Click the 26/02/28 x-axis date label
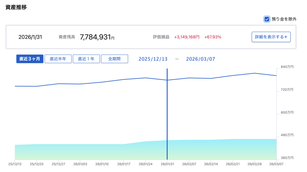The width and height of the screenshot is (307, 172). coord(254,164)
